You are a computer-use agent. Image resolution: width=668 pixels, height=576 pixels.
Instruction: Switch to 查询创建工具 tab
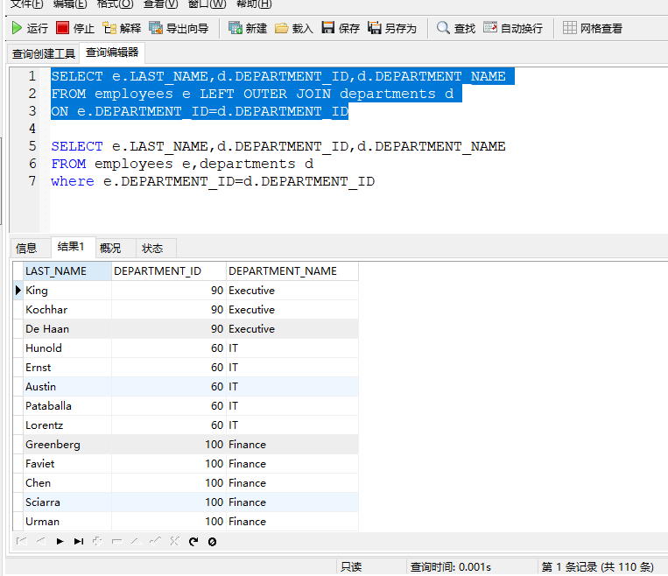coord(44,53)
